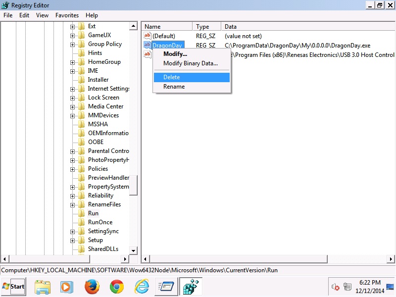Open the Favorites menu
Screen dimensions: 396x297
click(x=67, y=15)
